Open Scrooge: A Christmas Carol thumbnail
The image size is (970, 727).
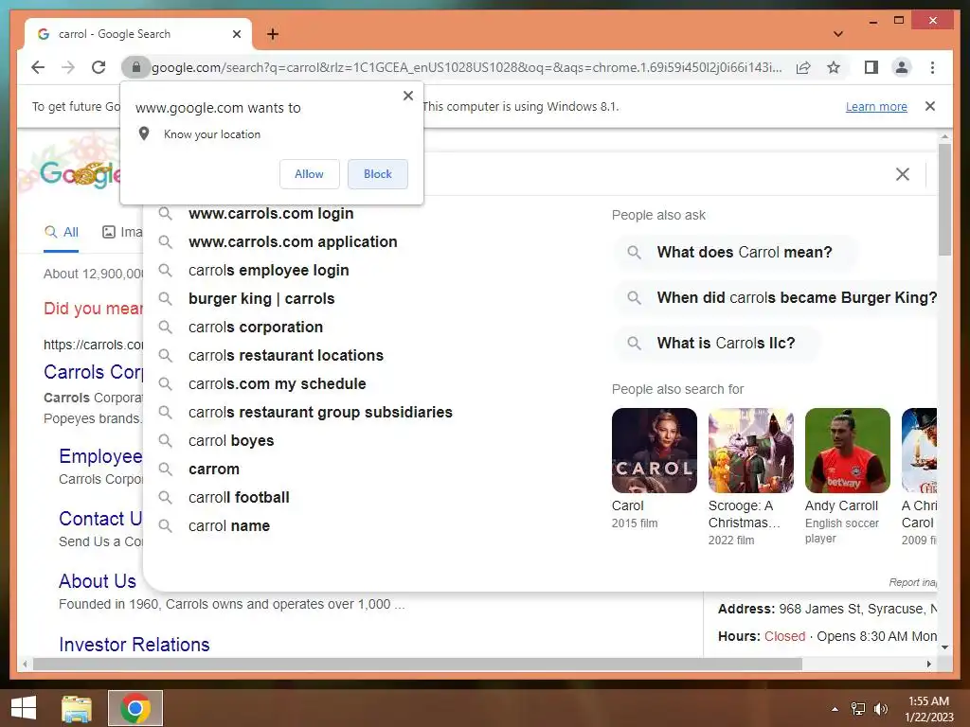pos(750,451)
